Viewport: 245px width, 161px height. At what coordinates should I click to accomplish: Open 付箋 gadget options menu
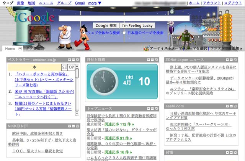coord(227,153)
